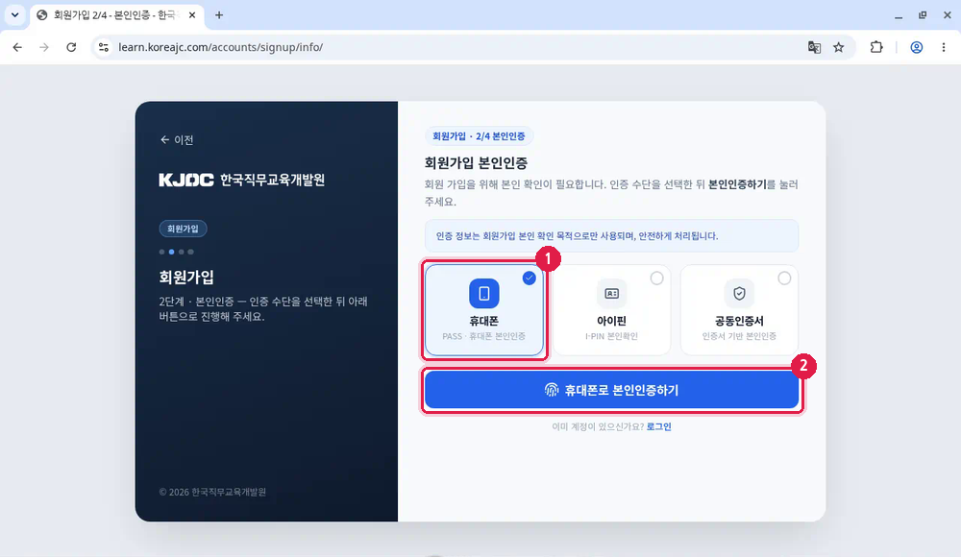The width and height of the screenshot is (961, 557).
Task: Open the 로그인 link
Action: [659, 426]
